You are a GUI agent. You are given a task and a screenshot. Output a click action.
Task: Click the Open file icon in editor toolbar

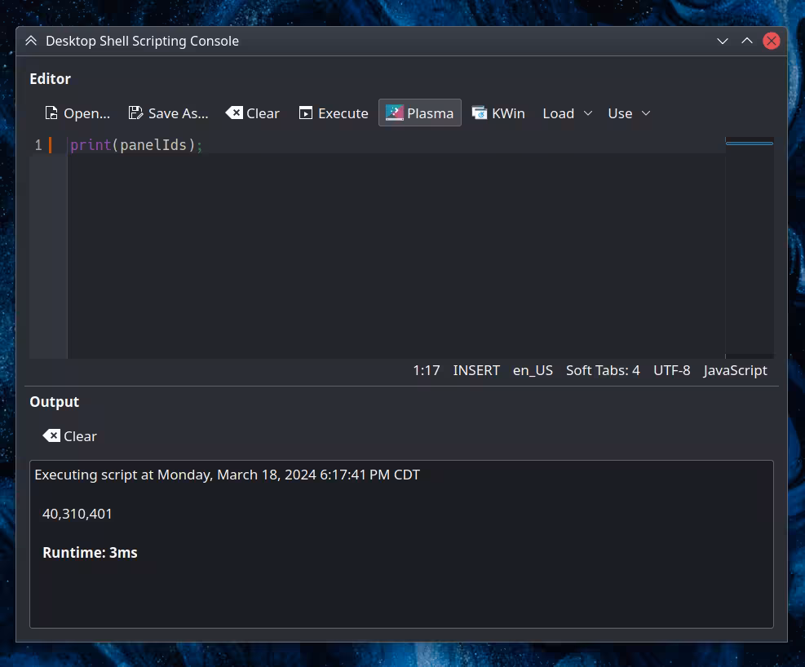[52, 113]
